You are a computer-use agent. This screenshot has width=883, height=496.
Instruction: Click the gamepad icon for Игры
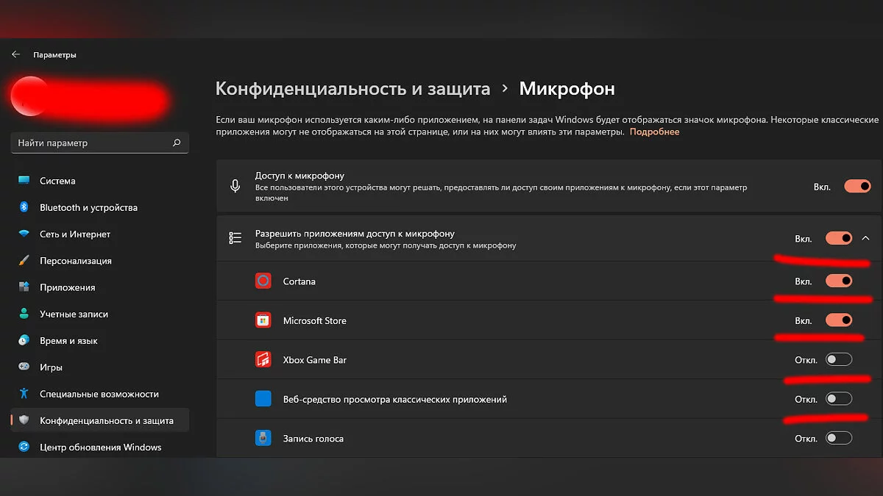point(24,367)
